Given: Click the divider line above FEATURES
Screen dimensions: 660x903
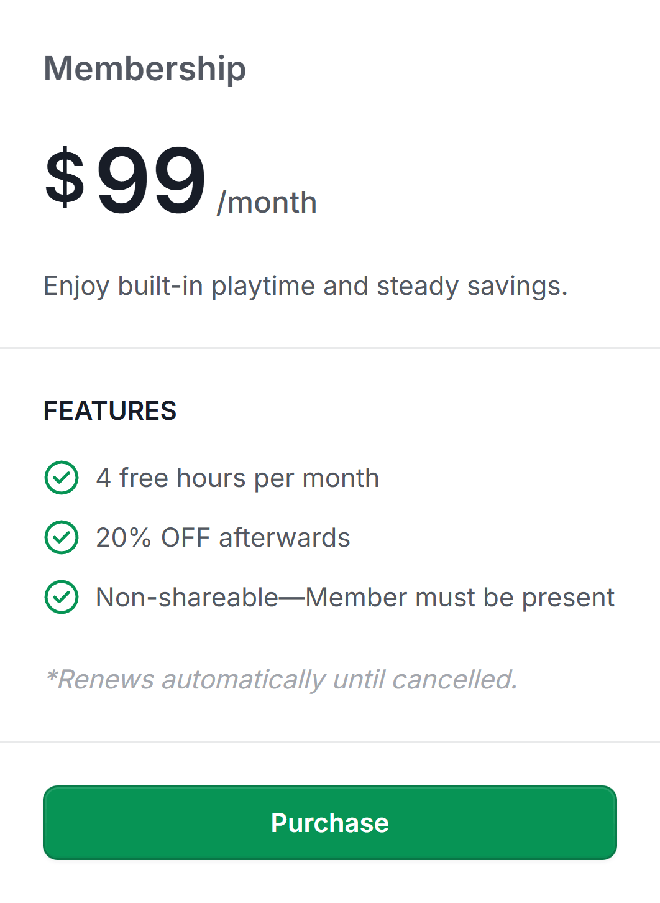Looking at the screenshot, I should 330,348.
